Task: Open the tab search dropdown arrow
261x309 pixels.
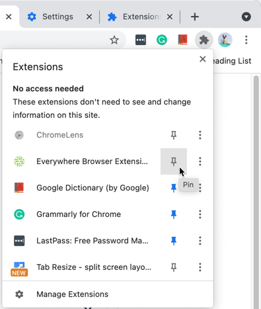Action: tap(246, 17)
